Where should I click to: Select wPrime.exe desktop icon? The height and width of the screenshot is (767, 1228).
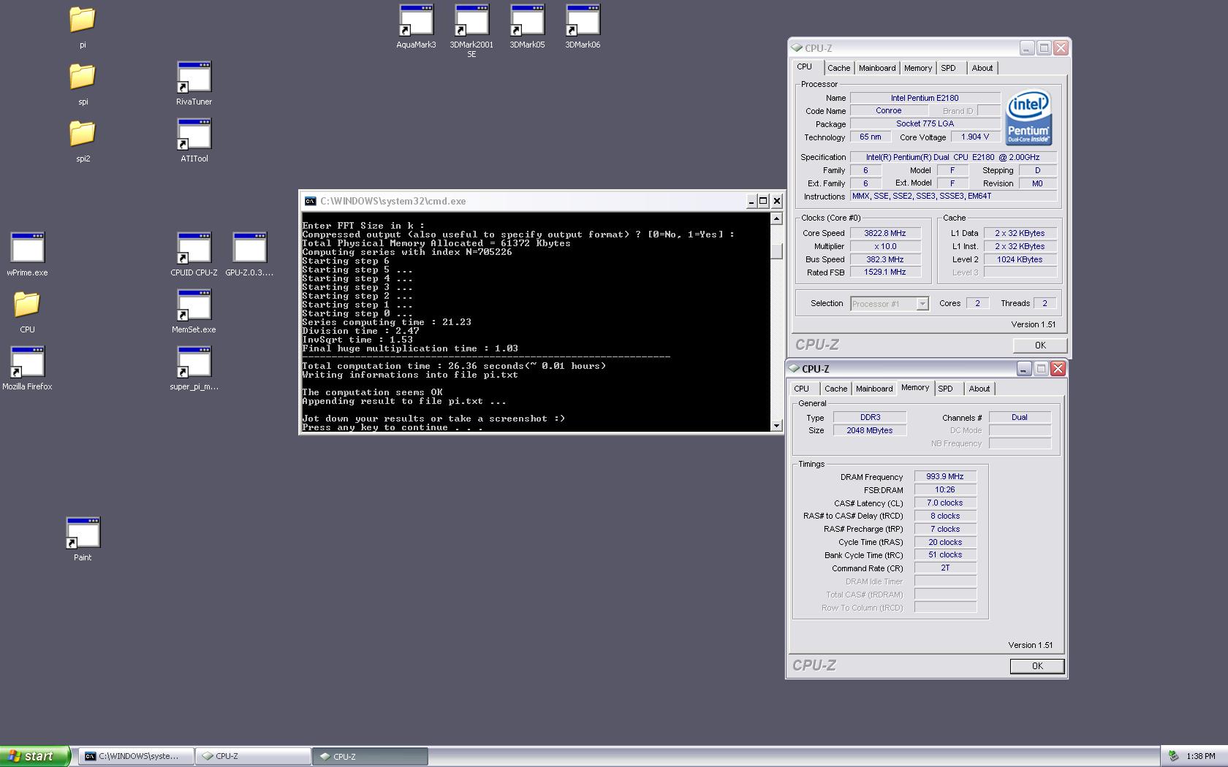pos(27,248)
